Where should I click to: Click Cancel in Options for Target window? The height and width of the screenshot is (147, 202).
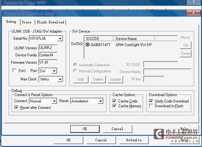click(x=101, y=140)
